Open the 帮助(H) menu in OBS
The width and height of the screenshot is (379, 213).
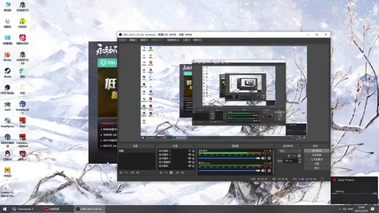click(197, 40)
